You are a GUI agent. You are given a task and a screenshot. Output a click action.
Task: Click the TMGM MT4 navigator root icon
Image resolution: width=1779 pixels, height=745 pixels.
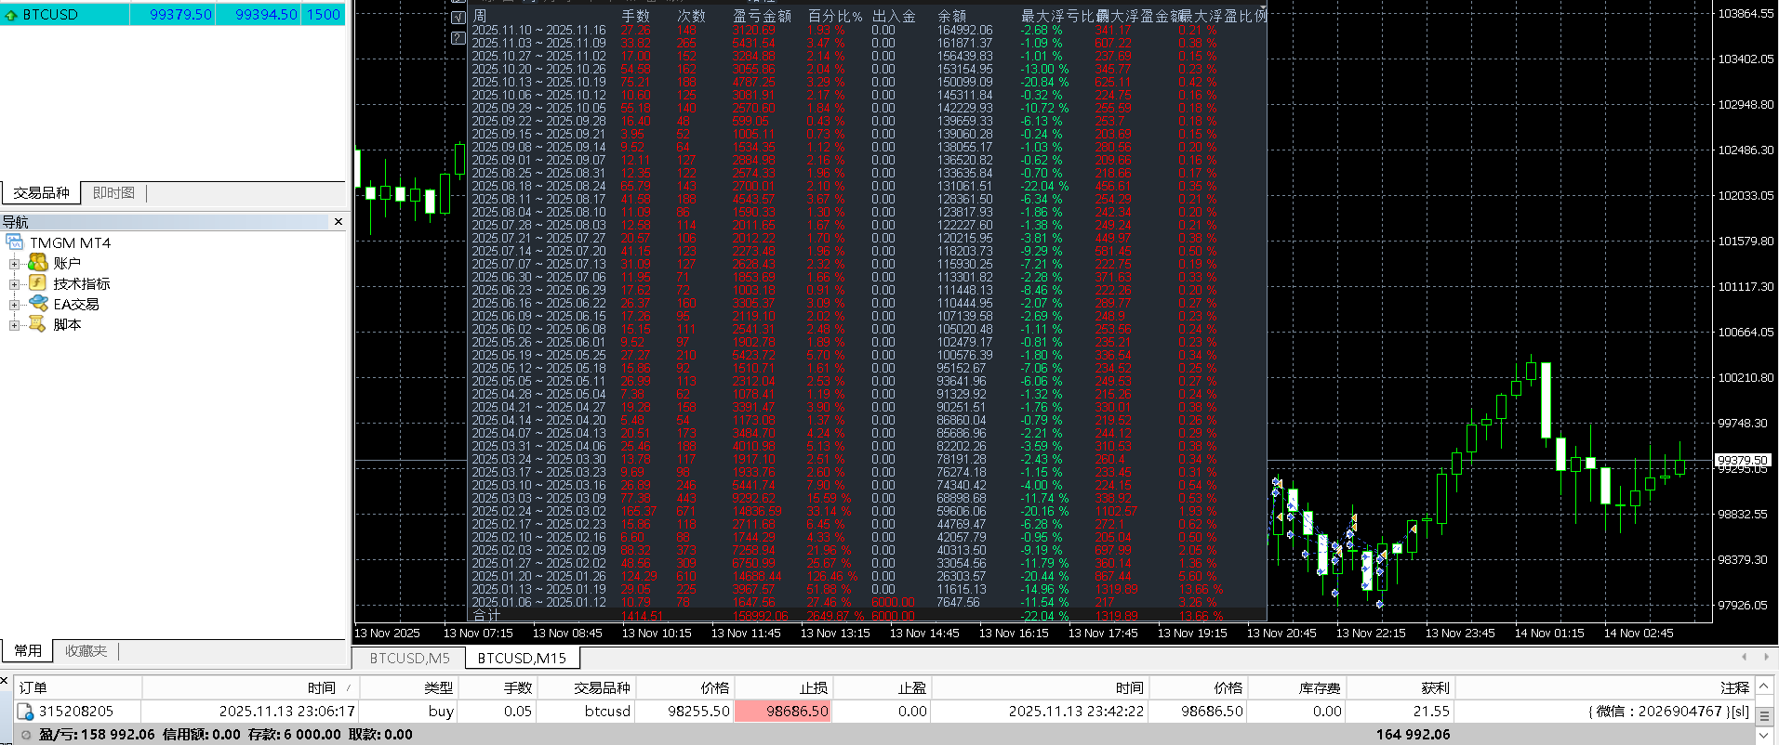click(14, 242)
